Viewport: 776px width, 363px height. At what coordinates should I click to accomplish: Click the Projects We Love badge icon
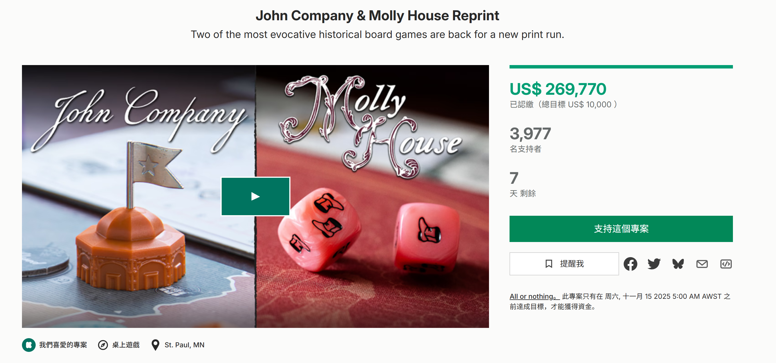pos(29,345)
